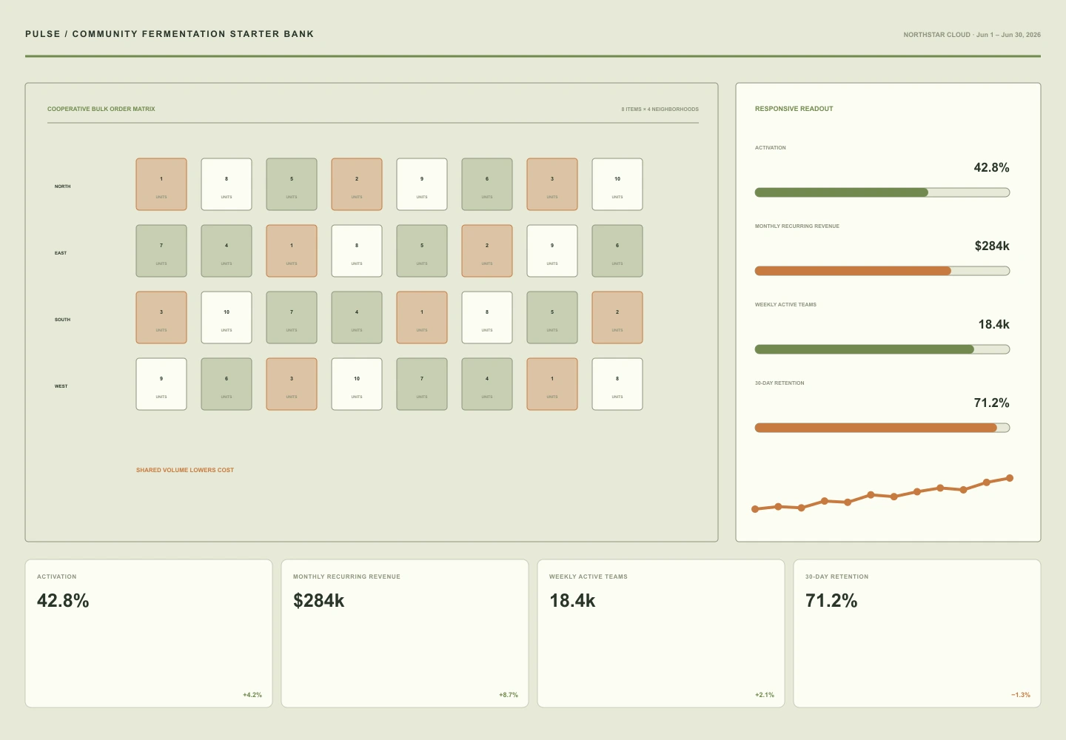Image resolution: width=1066 pixels, height=740 pixels.
Task: Pick the West row 7 units cell
Action: pyautogui.click(x=422, y=384)
